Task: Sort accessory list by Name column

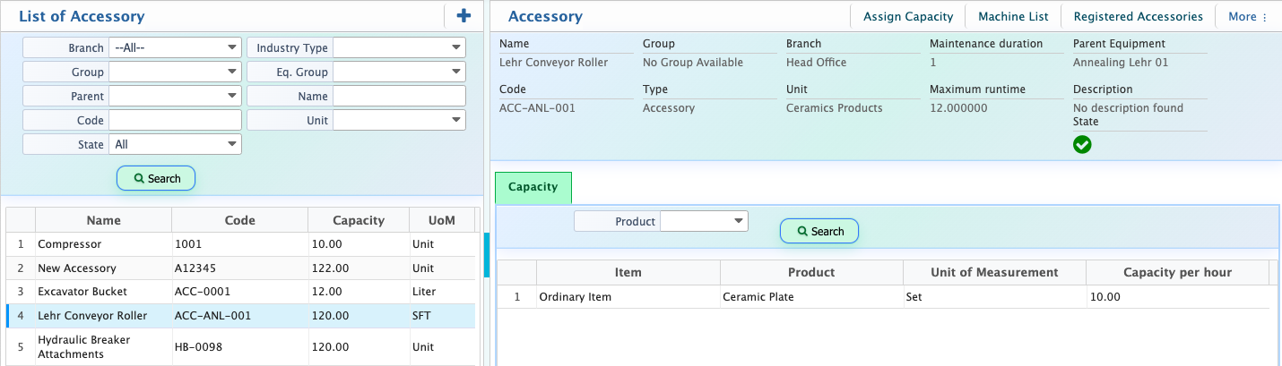Action: (103, 220)
